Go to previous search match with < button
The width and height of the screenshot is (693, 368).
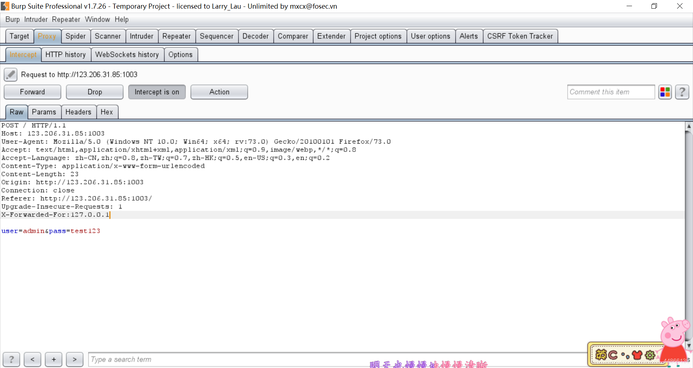click(32, 359)
